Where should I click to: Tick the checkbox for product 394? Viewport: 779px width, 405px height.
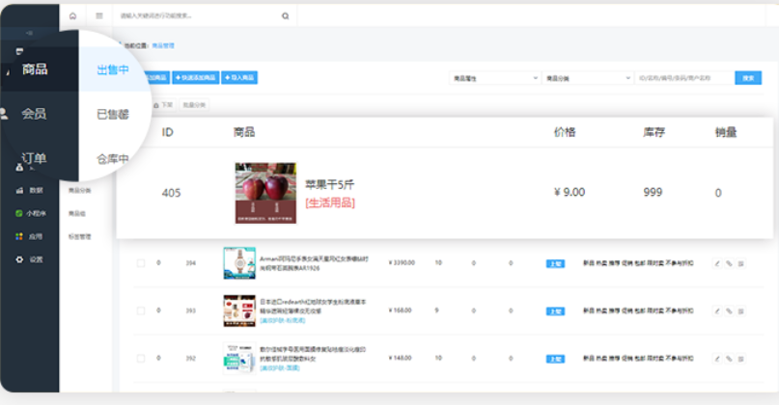click(x=140, y=263)
